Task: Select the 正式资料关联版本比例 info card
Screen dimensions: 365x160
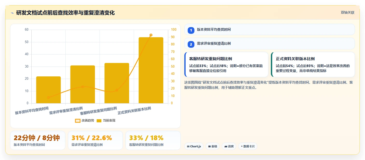Action: point(313,65)
